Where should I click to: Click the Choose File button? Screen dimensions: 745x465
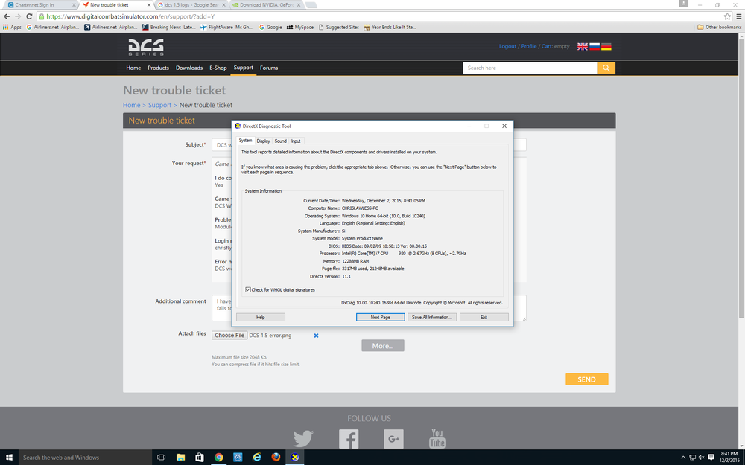229,336
